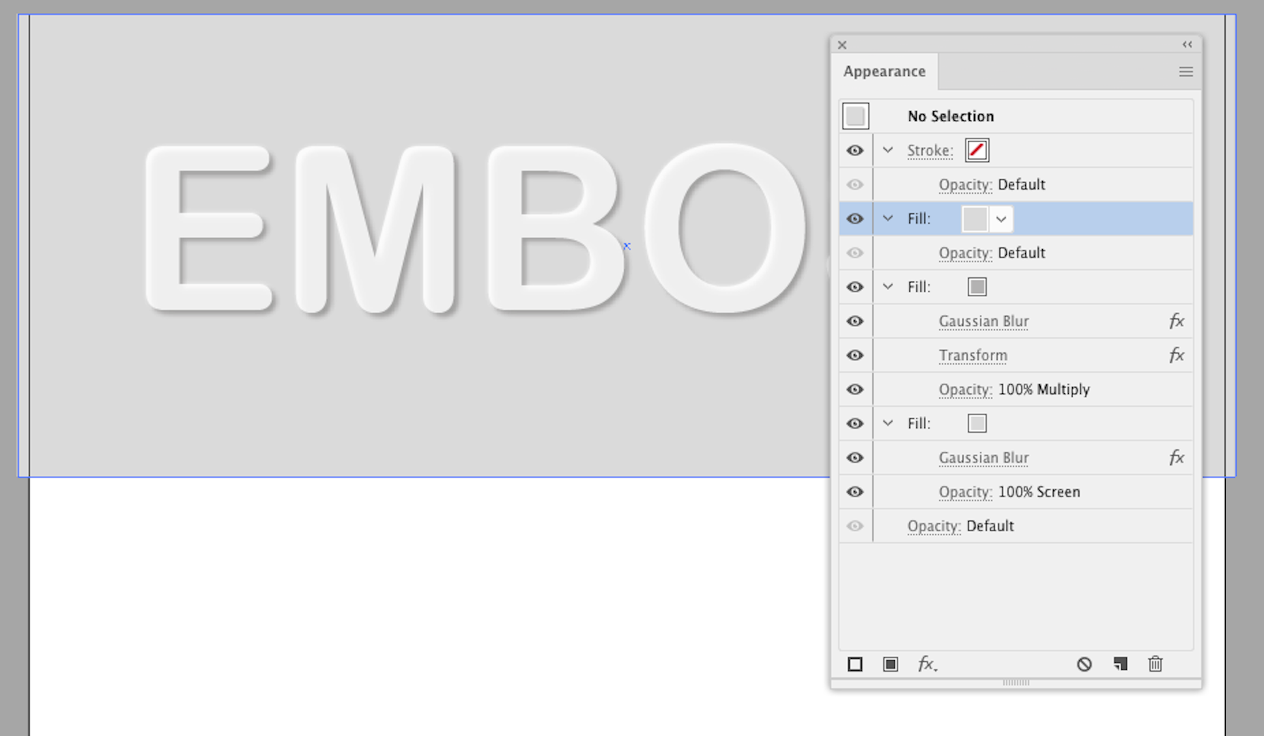Open Gaussian Blur effect settings link
This screenshot has height=736, width=1264.
(983, 321)
